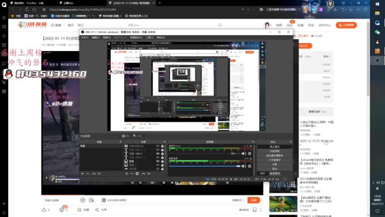Click Exit in OBS controls
This screenshot has height=217, width=385.
click(x=274, y=169)
